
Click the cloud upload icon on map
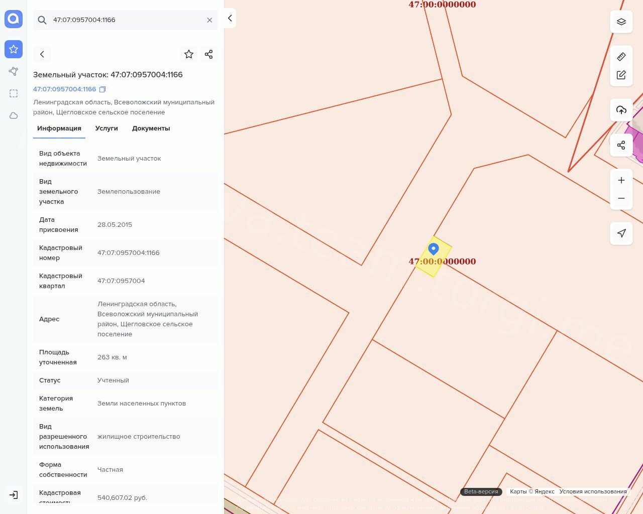point(621,110)
